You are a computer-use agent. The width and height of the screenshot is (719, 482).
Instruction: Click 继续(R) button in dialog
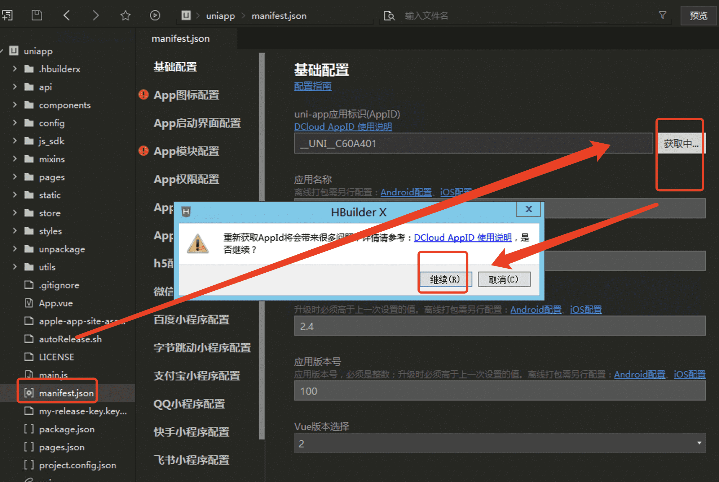(x=446, y=279)
